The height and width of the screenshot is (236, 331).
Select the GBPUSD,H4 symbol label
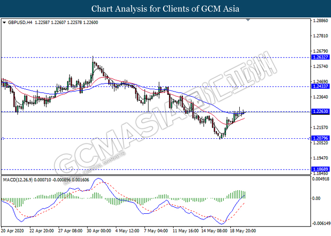(x=20, y=23)
